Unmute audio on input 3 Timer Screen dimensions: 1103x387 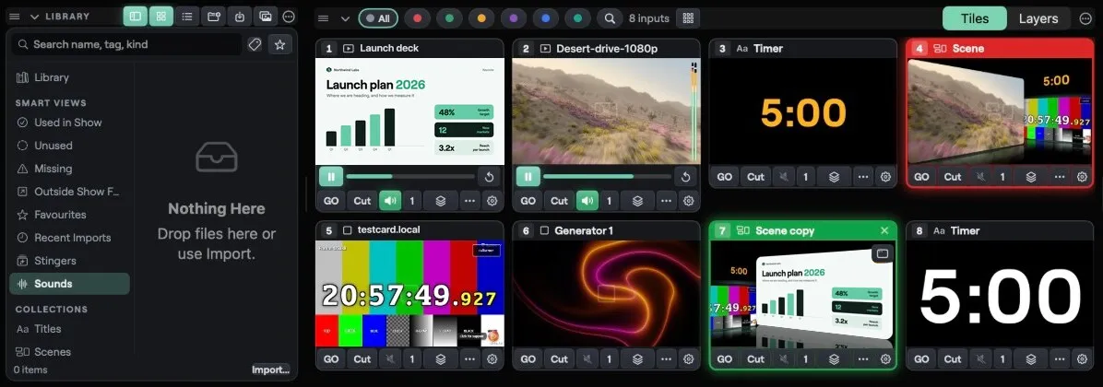pyautogui.click(x=784, y=177)
